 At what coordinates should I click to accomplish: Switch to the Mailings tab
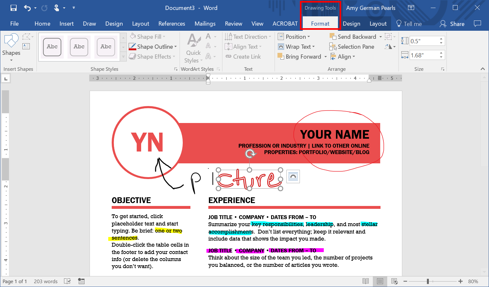point(205,23)
